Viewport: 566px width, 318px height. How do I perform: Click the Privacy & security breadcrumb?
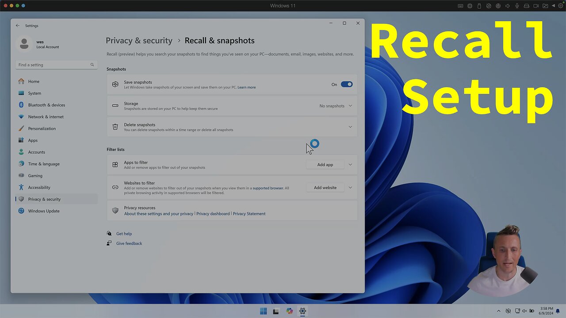(139, 41)
